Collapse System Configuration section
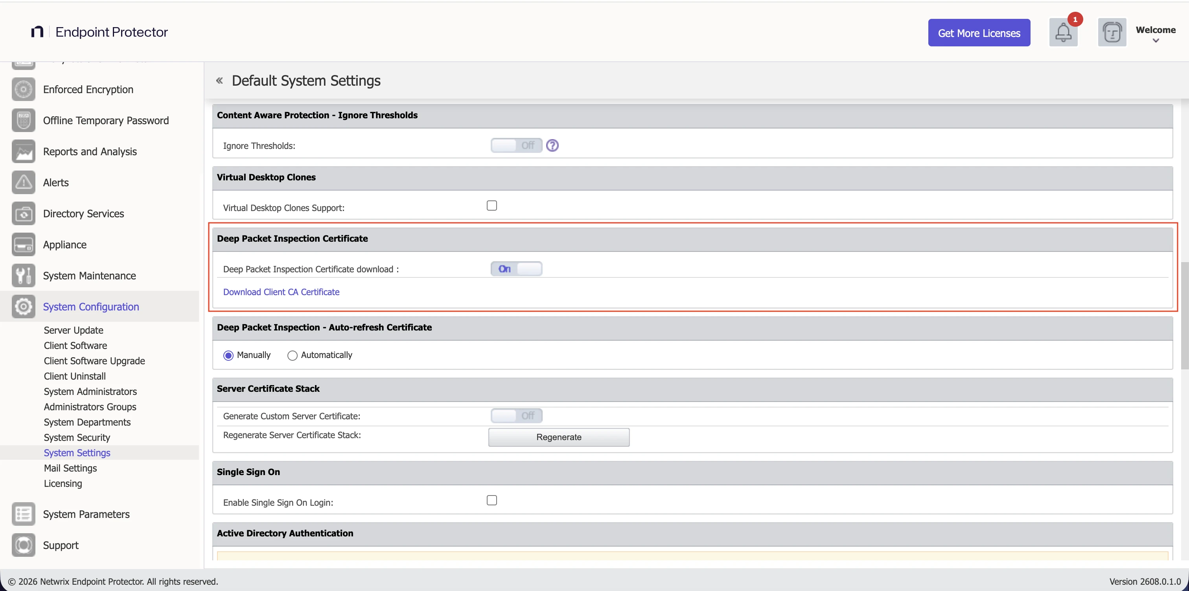Screen dimensions: 1189x591 (91, 307)
